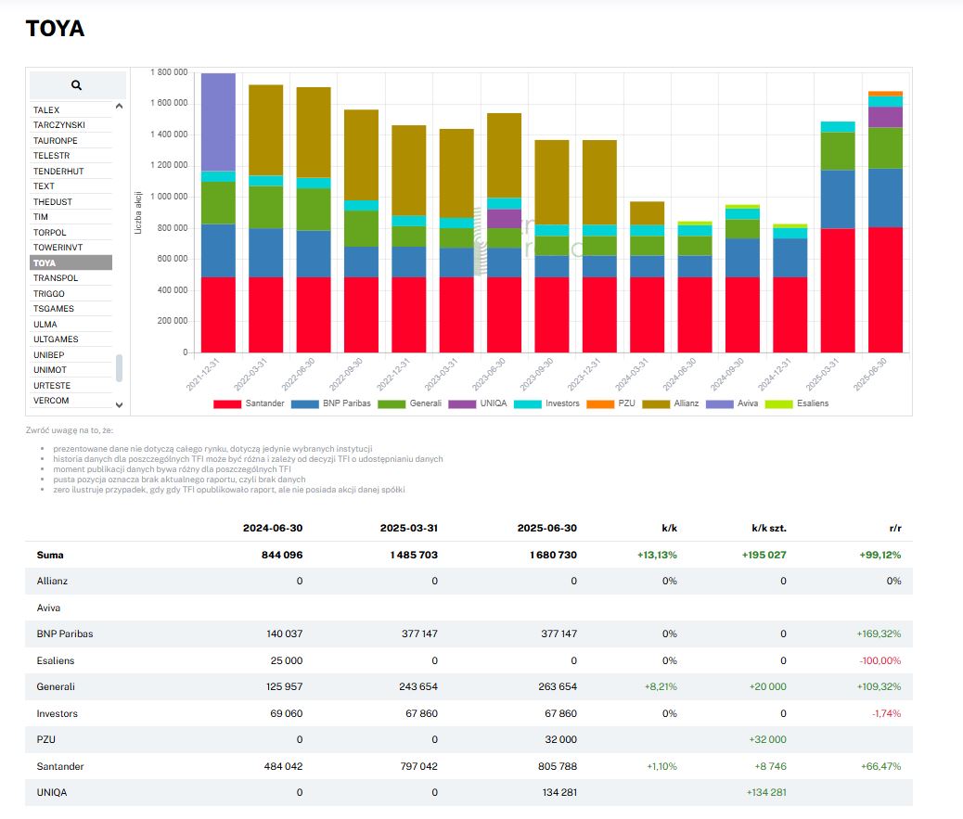The height and width of the screenshot is (819, 963).
Task: Click BNP Paribas segment of 2025-03-31 bar
Action: 838,199
